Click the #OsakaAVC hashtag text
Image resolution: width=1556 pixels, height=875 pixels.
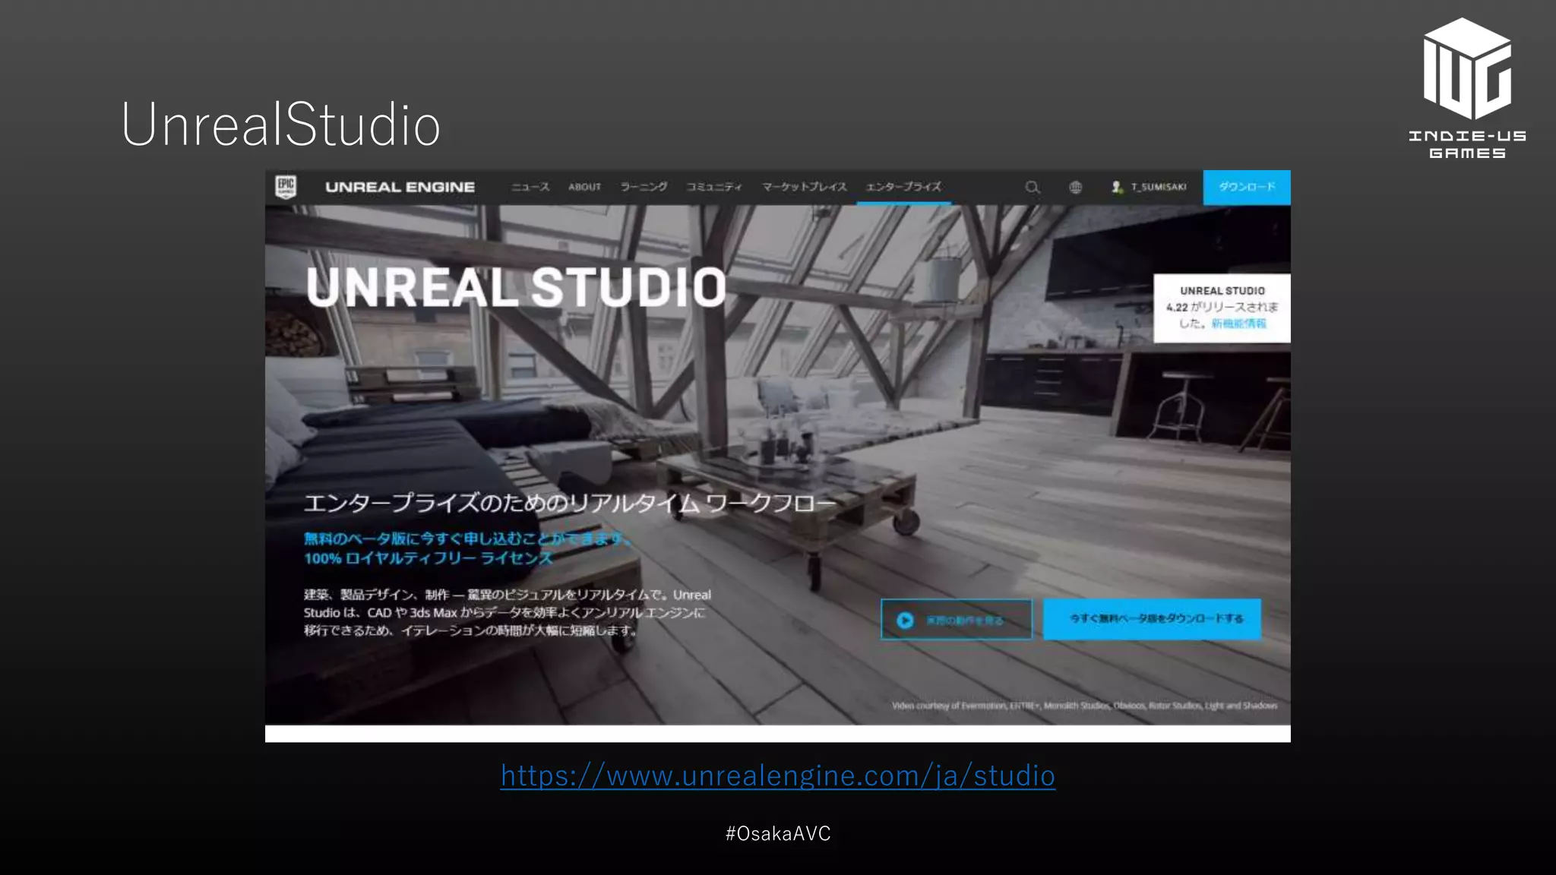(x=778, y=833)
